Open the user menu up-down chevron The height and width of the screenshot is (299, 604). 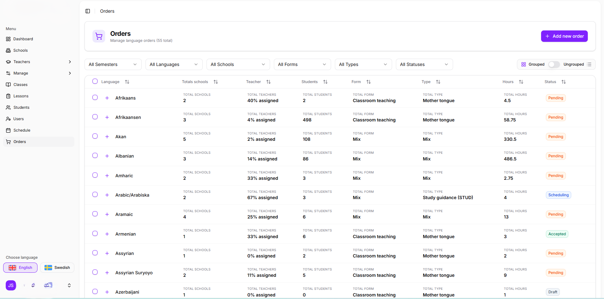69,285
